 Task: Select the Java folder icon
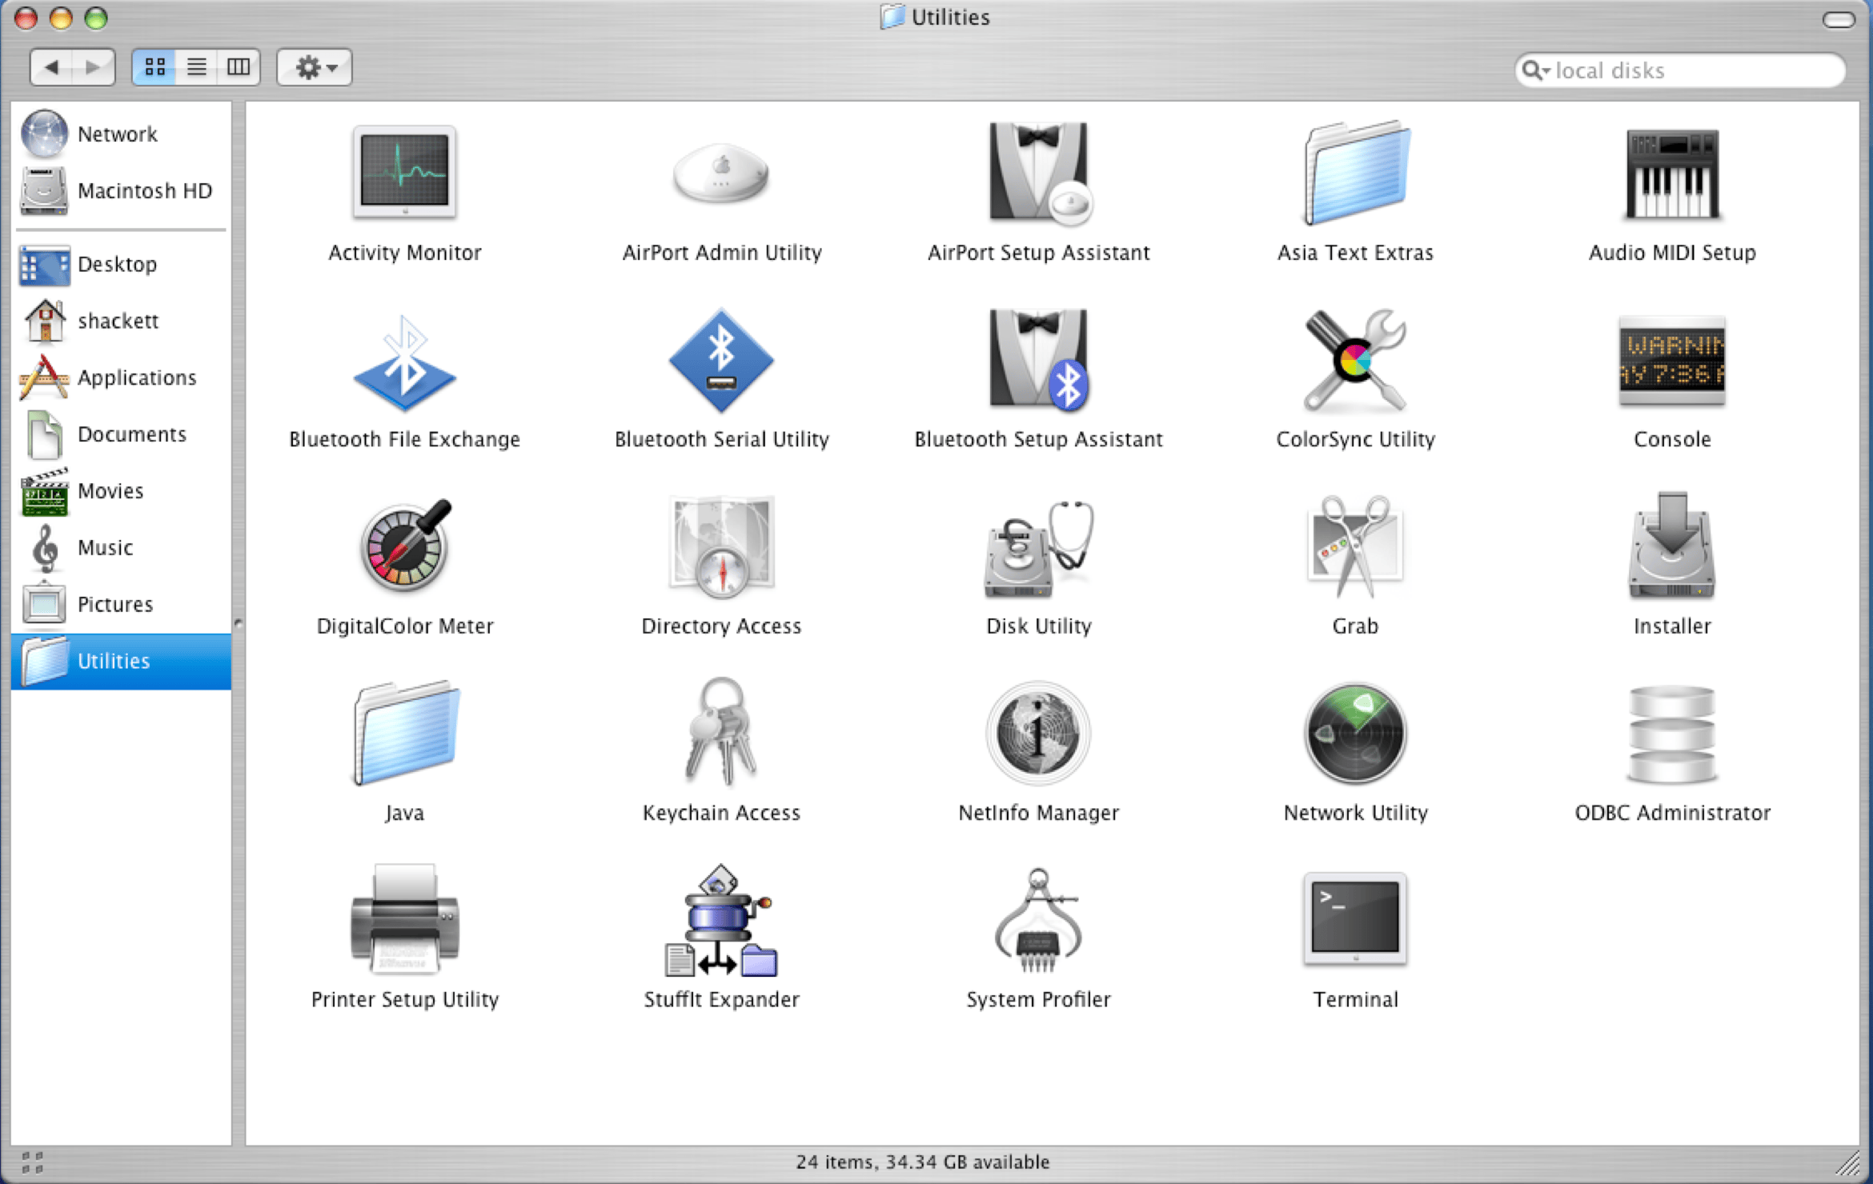(405, 733)
